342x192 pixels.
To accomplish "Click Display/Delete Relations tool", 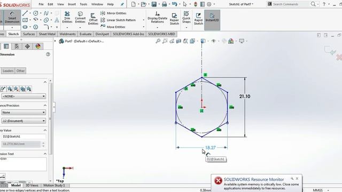I will (158, 18).
